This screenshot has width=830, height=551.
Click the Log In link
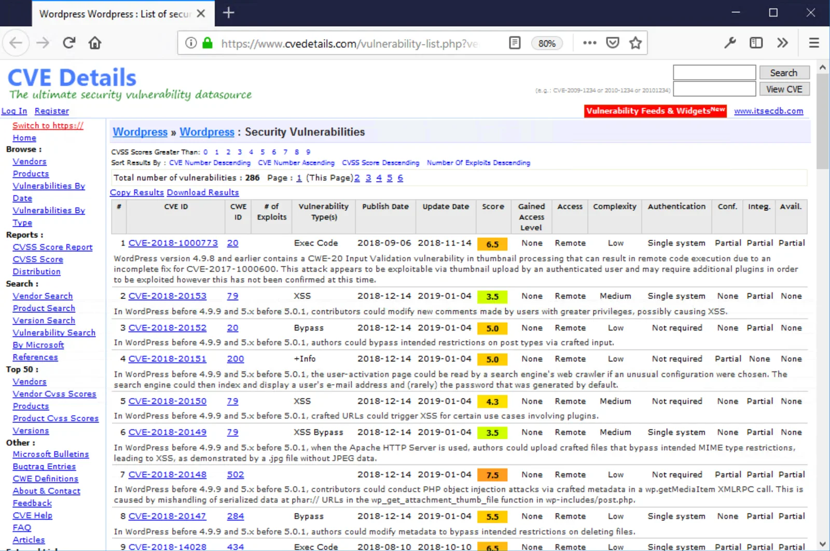coord(14,111)
